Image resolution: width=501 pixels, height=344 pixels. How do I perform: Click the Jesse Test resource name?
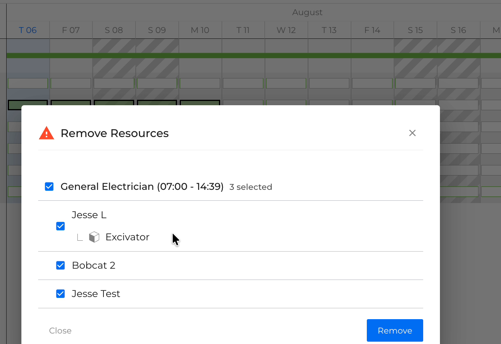coord(96,294)
